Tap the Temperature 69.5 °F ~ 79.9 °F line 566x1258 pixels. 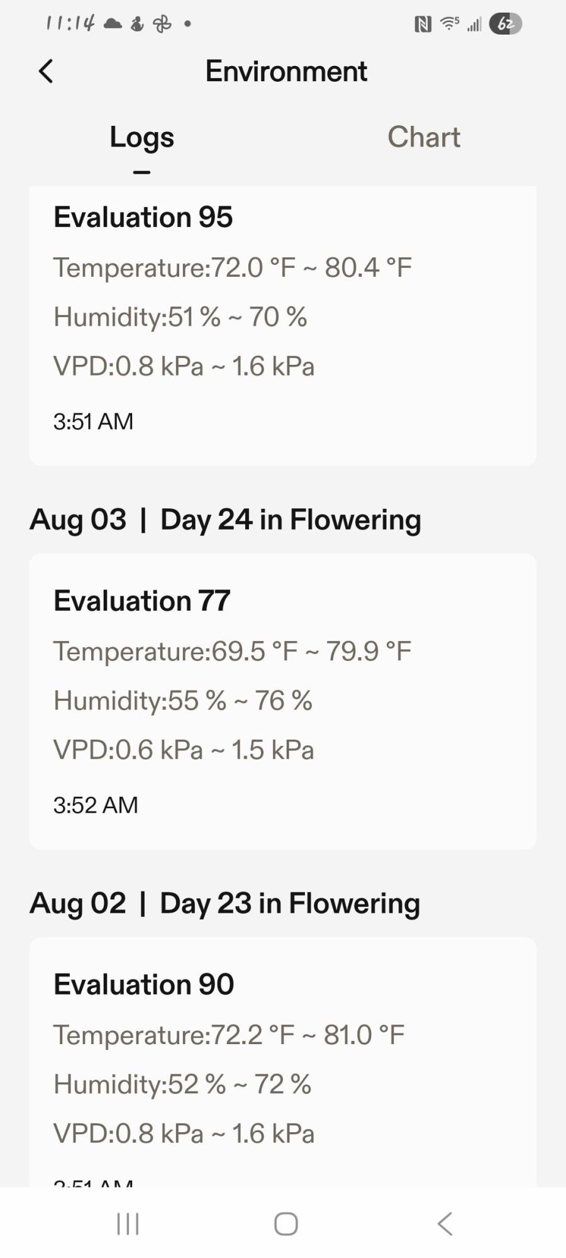tap(232, 651)
